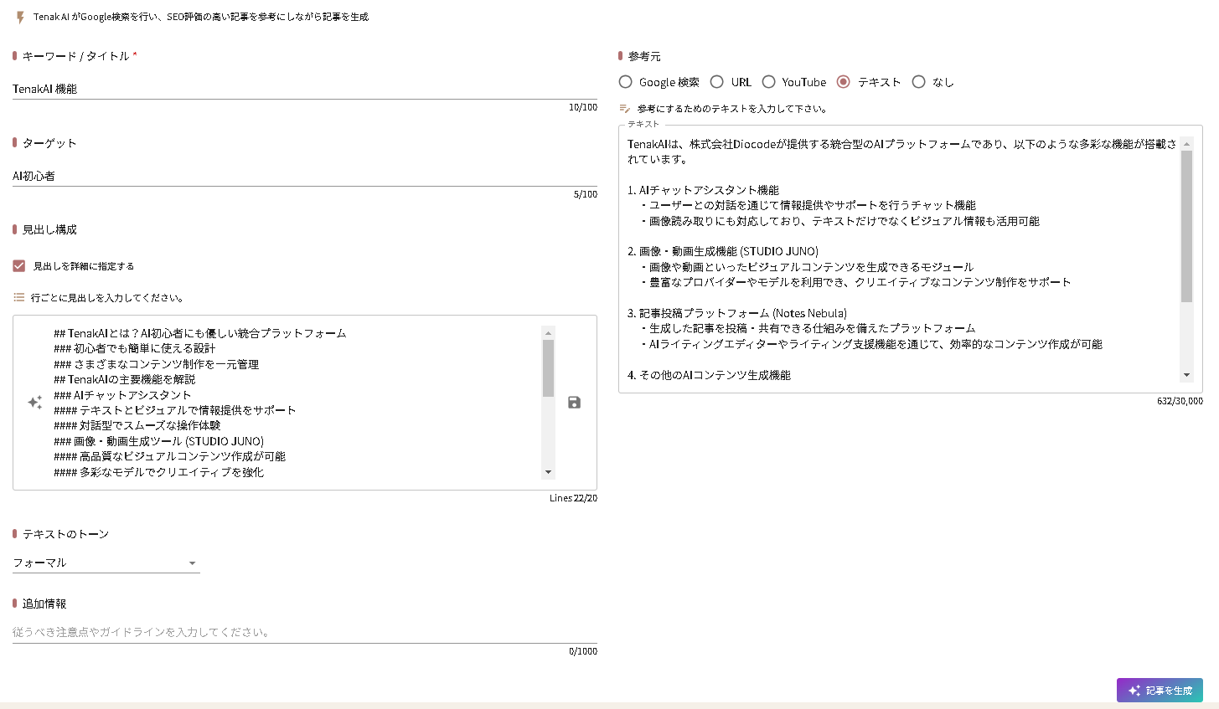The width and height of the screenshot is (1219, 709).
Task: Click the headings list scrollbar thumb
Action: click(549, 368)
